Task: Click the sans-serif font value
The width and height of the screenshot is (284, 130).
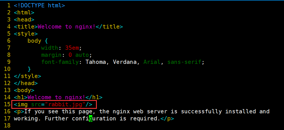Action: coord(184,62)
